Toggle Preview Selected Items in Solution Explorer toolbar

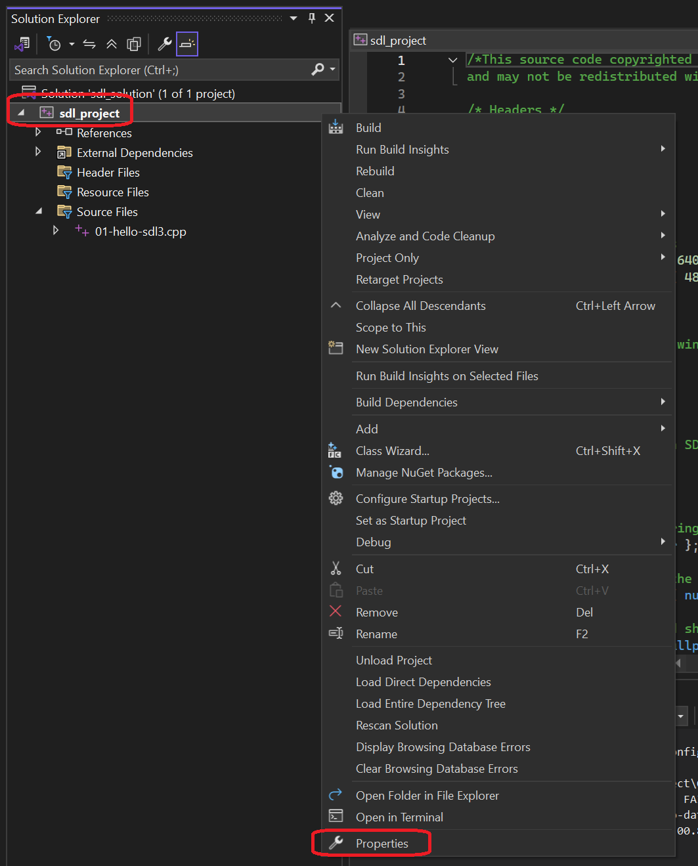click(187, 44)
